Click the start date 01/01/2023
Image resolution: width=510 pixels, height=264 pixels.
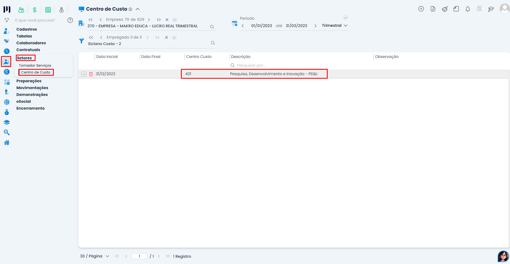coord(262,26)
